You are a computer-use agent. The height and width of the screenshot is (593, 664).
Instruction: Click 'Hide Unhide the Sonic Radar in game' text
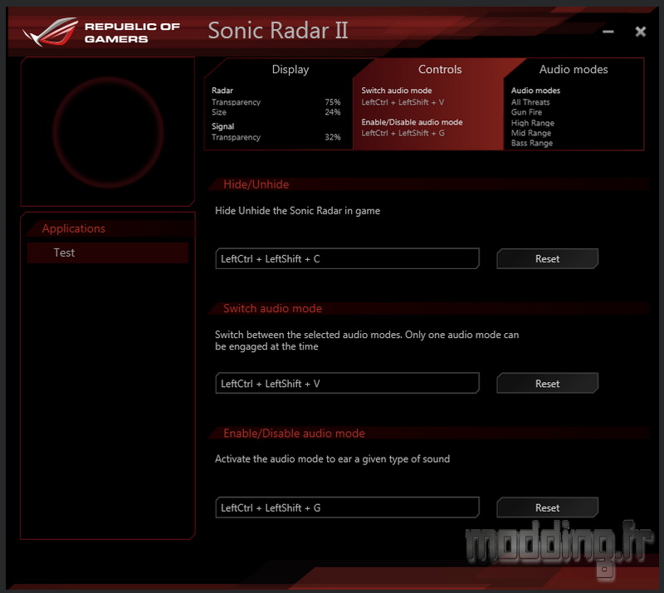click(x=297, y=211)
